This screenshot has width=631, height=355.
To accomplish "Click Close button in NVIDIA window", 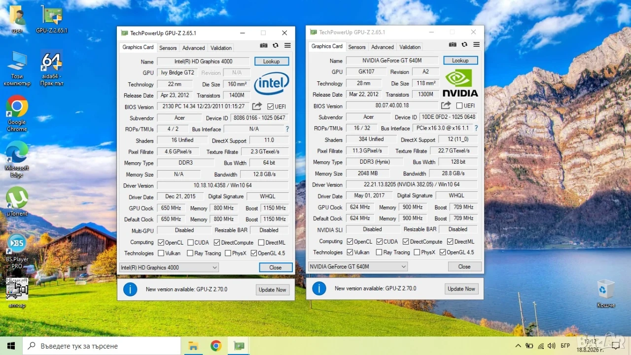I will coord(464,267).
